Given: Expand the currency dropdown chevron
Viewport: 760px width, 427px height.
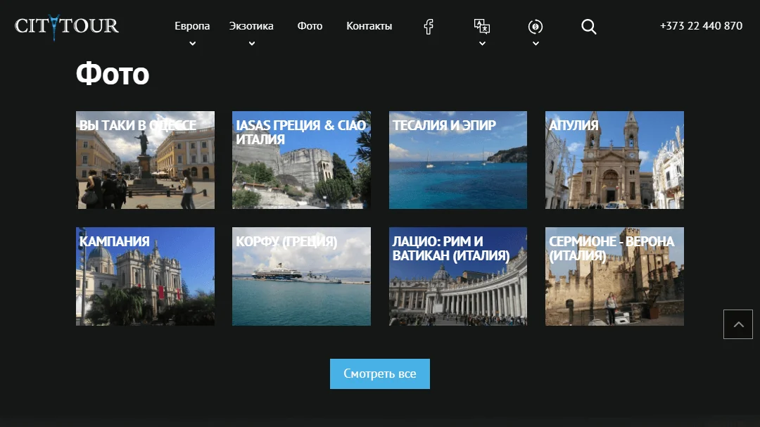Looking at the screenshot, I should point(536,44).
